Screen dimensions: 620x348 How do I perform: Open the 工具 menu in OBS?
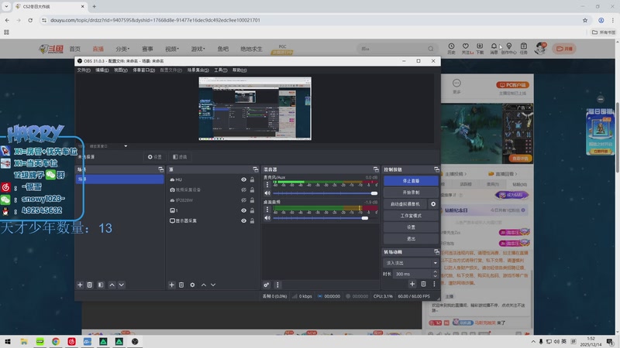tap(221, 70)
